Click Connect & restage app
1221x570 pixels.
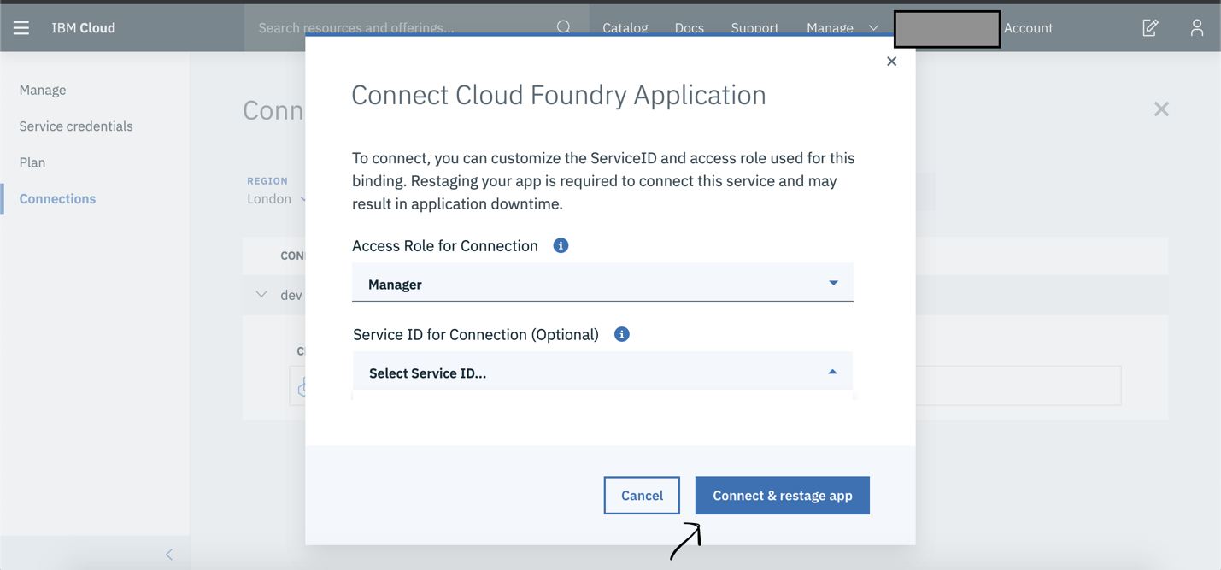point(783,496)
